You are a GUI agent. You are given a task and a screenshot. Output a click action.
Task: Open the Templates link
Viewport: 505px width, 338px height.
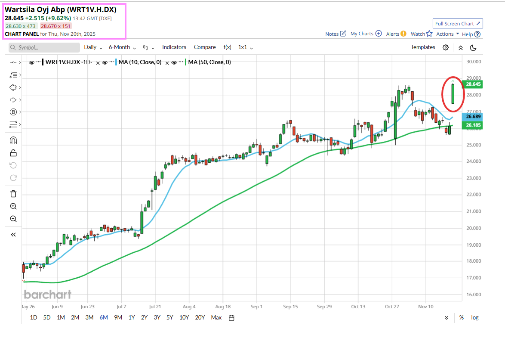point(423,47)
